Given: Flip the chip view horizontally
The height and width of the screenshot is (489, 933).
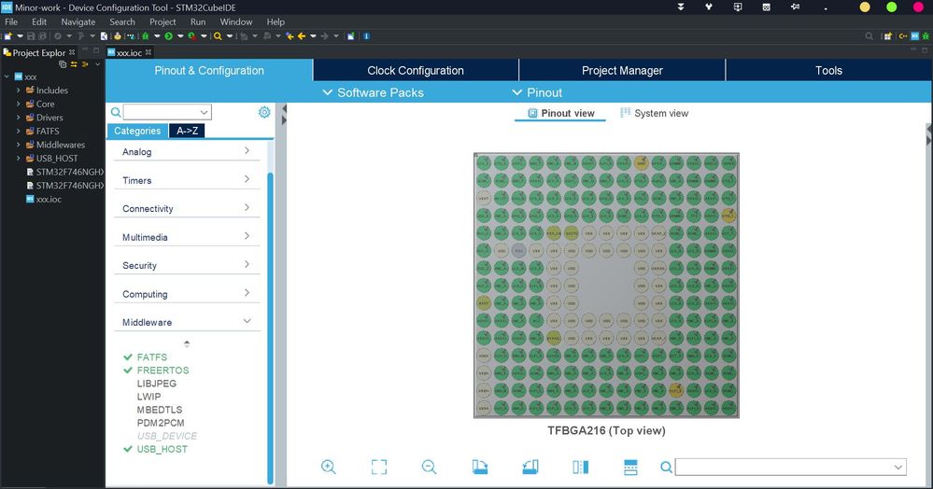Looking at the screenshot, I should coord(580,467).
